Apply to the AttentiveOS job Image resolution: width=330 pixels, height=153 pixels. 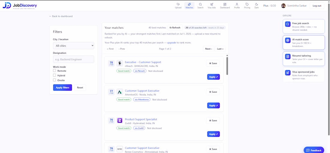tap(213, 105)
